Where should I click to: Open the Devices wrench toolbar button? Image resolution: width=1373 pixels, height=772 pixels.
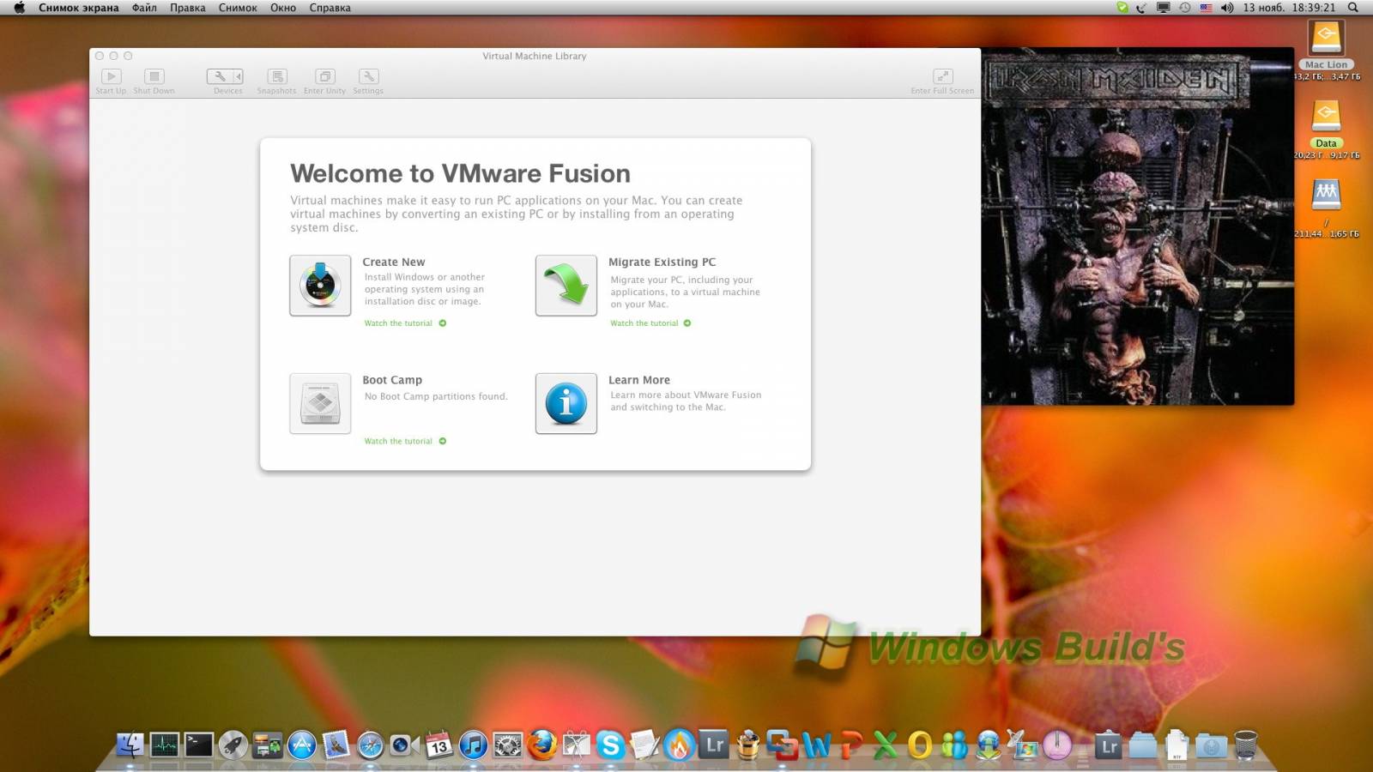click(220, 76)
